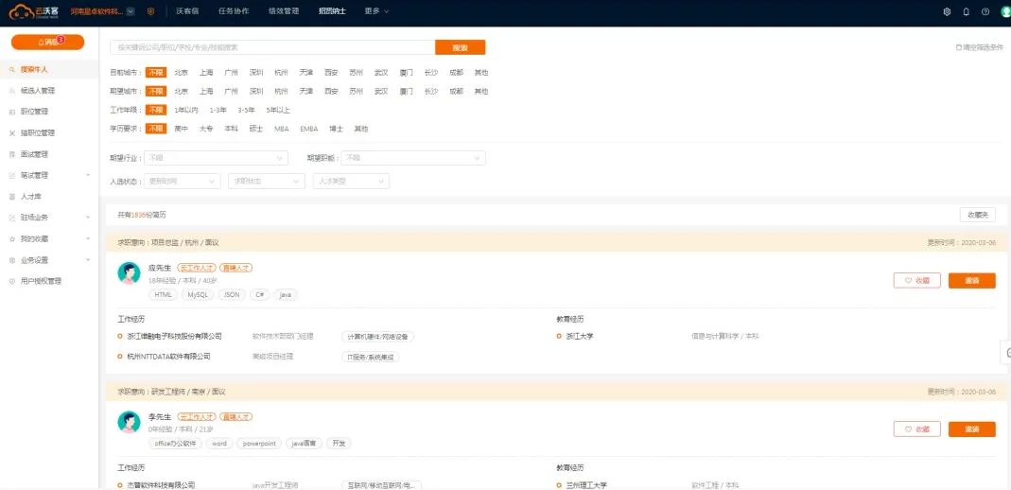The height and width of the screenshot is (490, 1011).
Task: Click the MySQL skill tag
Action: coord(198,294)
